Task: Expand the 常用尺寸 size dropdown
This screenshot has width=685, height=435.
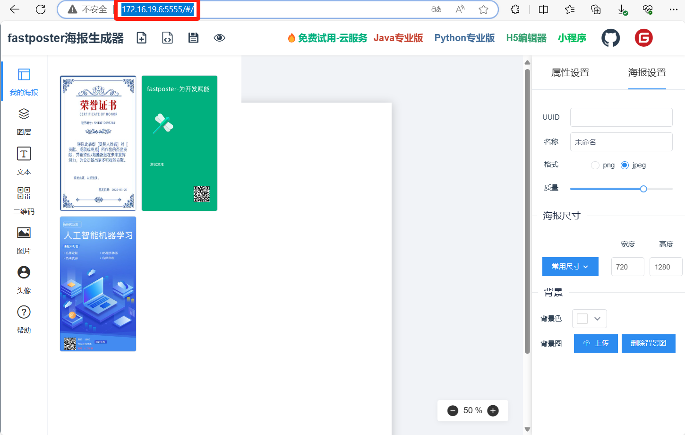Action: pos(570,267)
